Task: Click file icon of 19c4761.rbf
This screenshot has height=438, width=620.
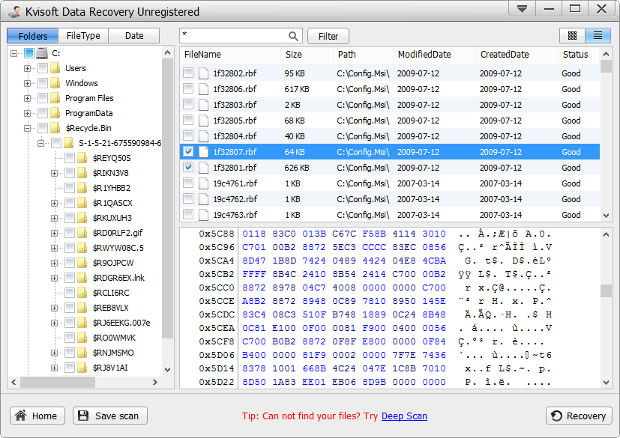Action: (203, 183)
